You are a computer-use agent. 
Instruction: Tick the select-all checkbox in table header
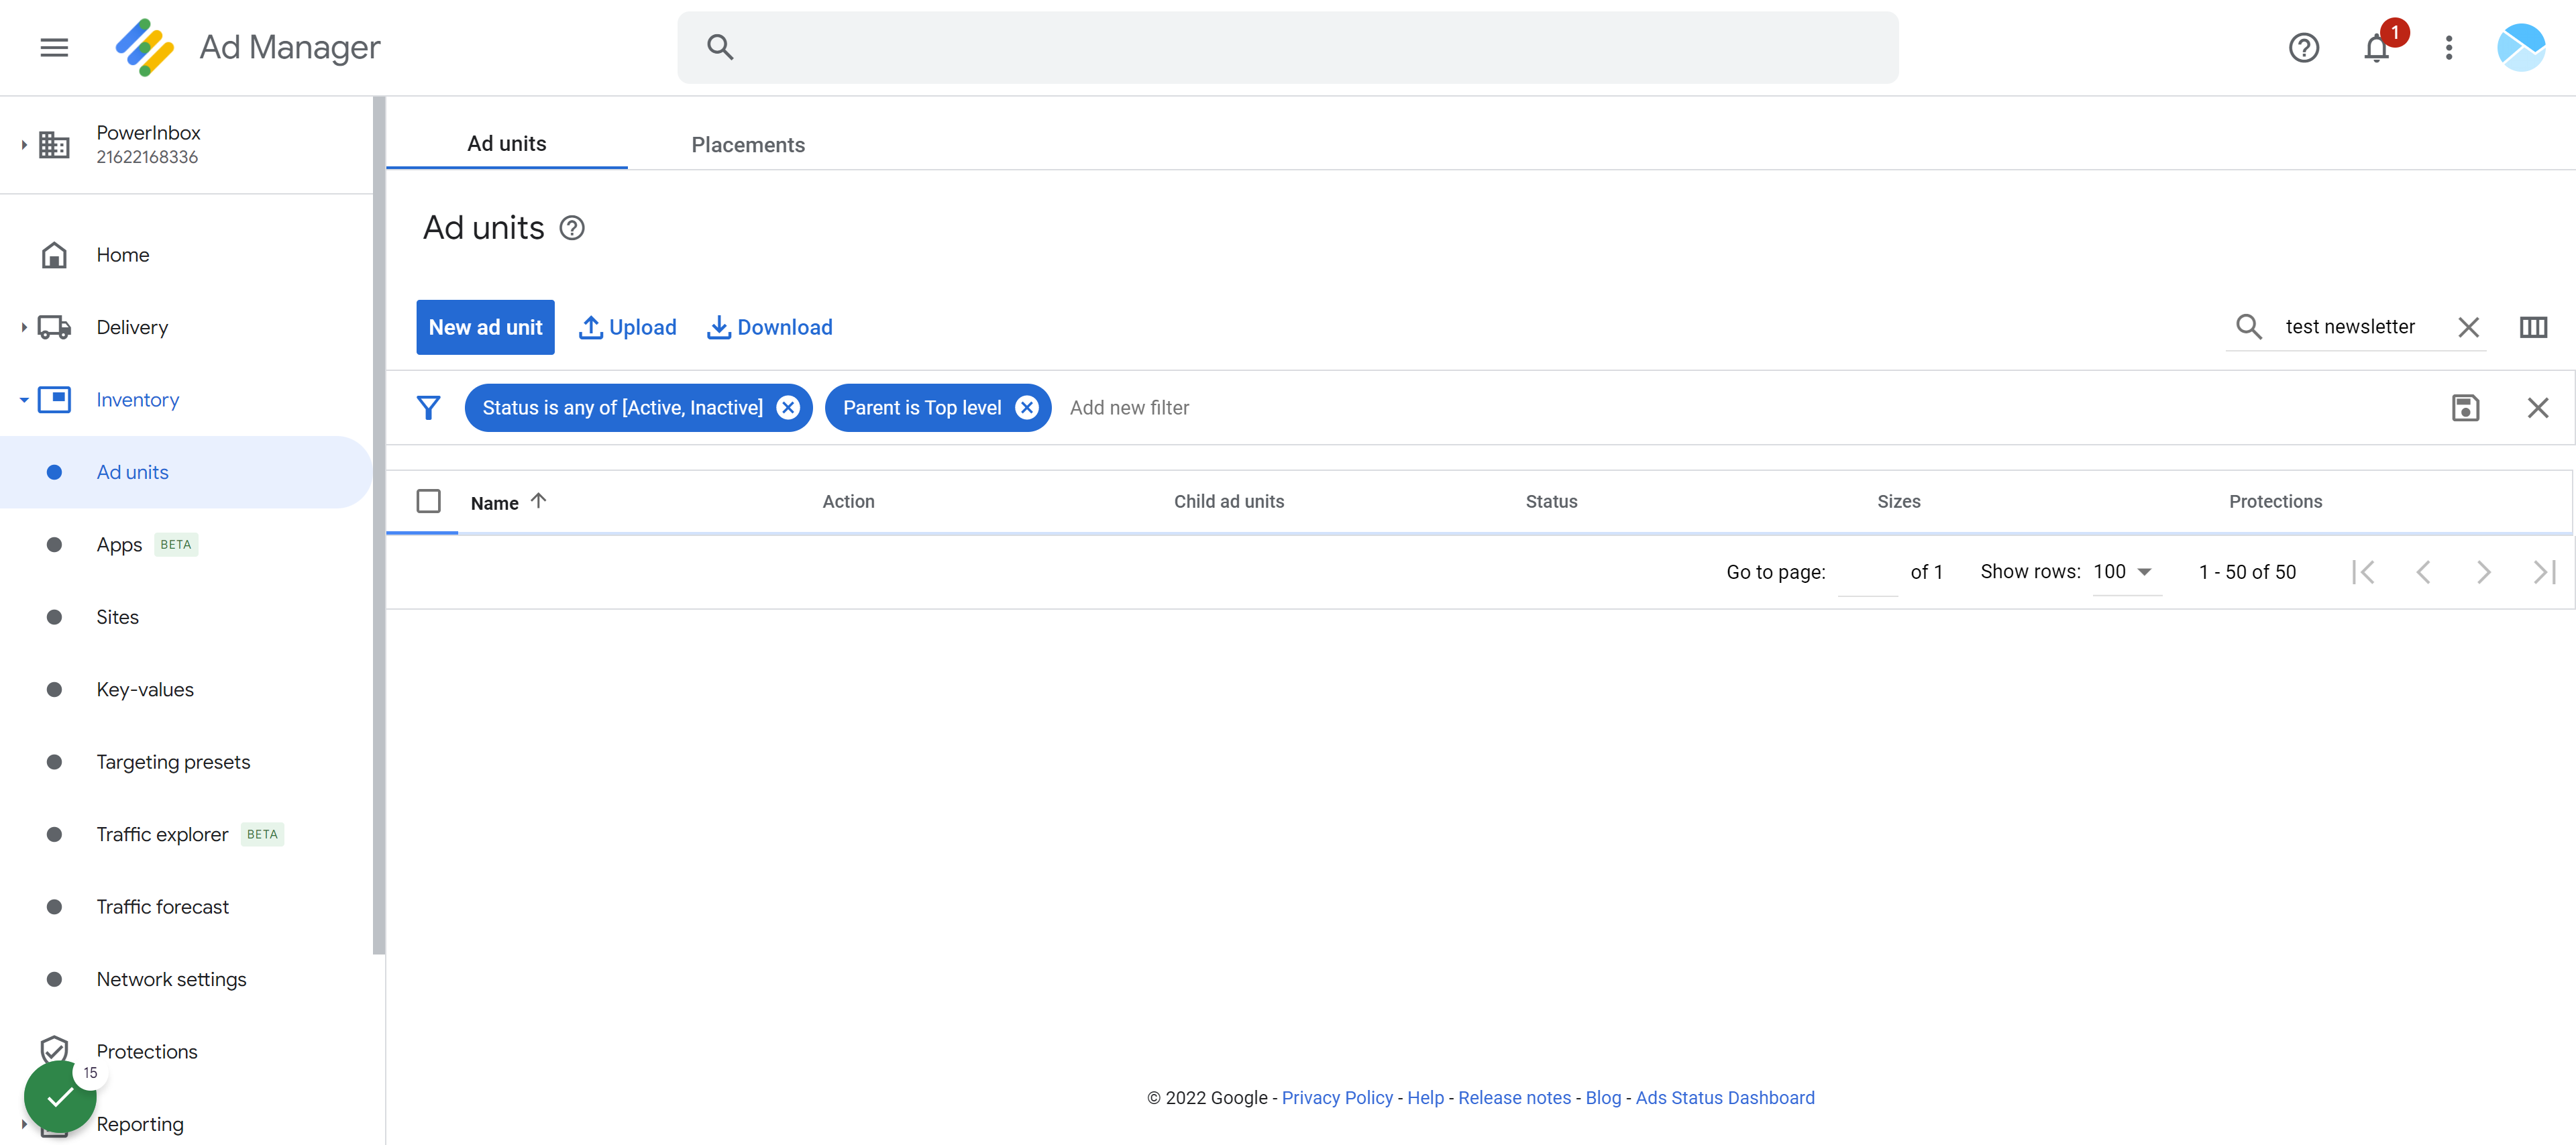[x=428, y=501]
